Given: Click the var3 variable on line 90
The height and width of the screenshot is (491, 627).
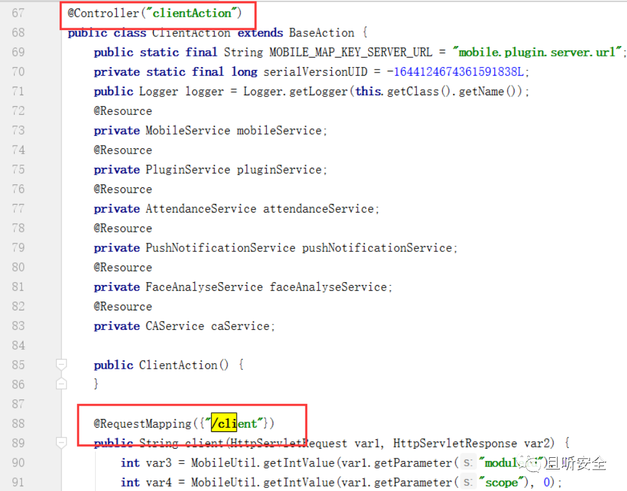Looking at the screenshot, I should (x=159, y=463).
